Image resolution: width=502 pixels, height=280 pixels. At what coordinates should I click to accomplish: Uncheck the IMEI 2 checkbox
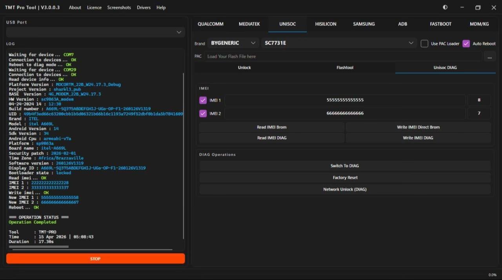tap(203, 113)
